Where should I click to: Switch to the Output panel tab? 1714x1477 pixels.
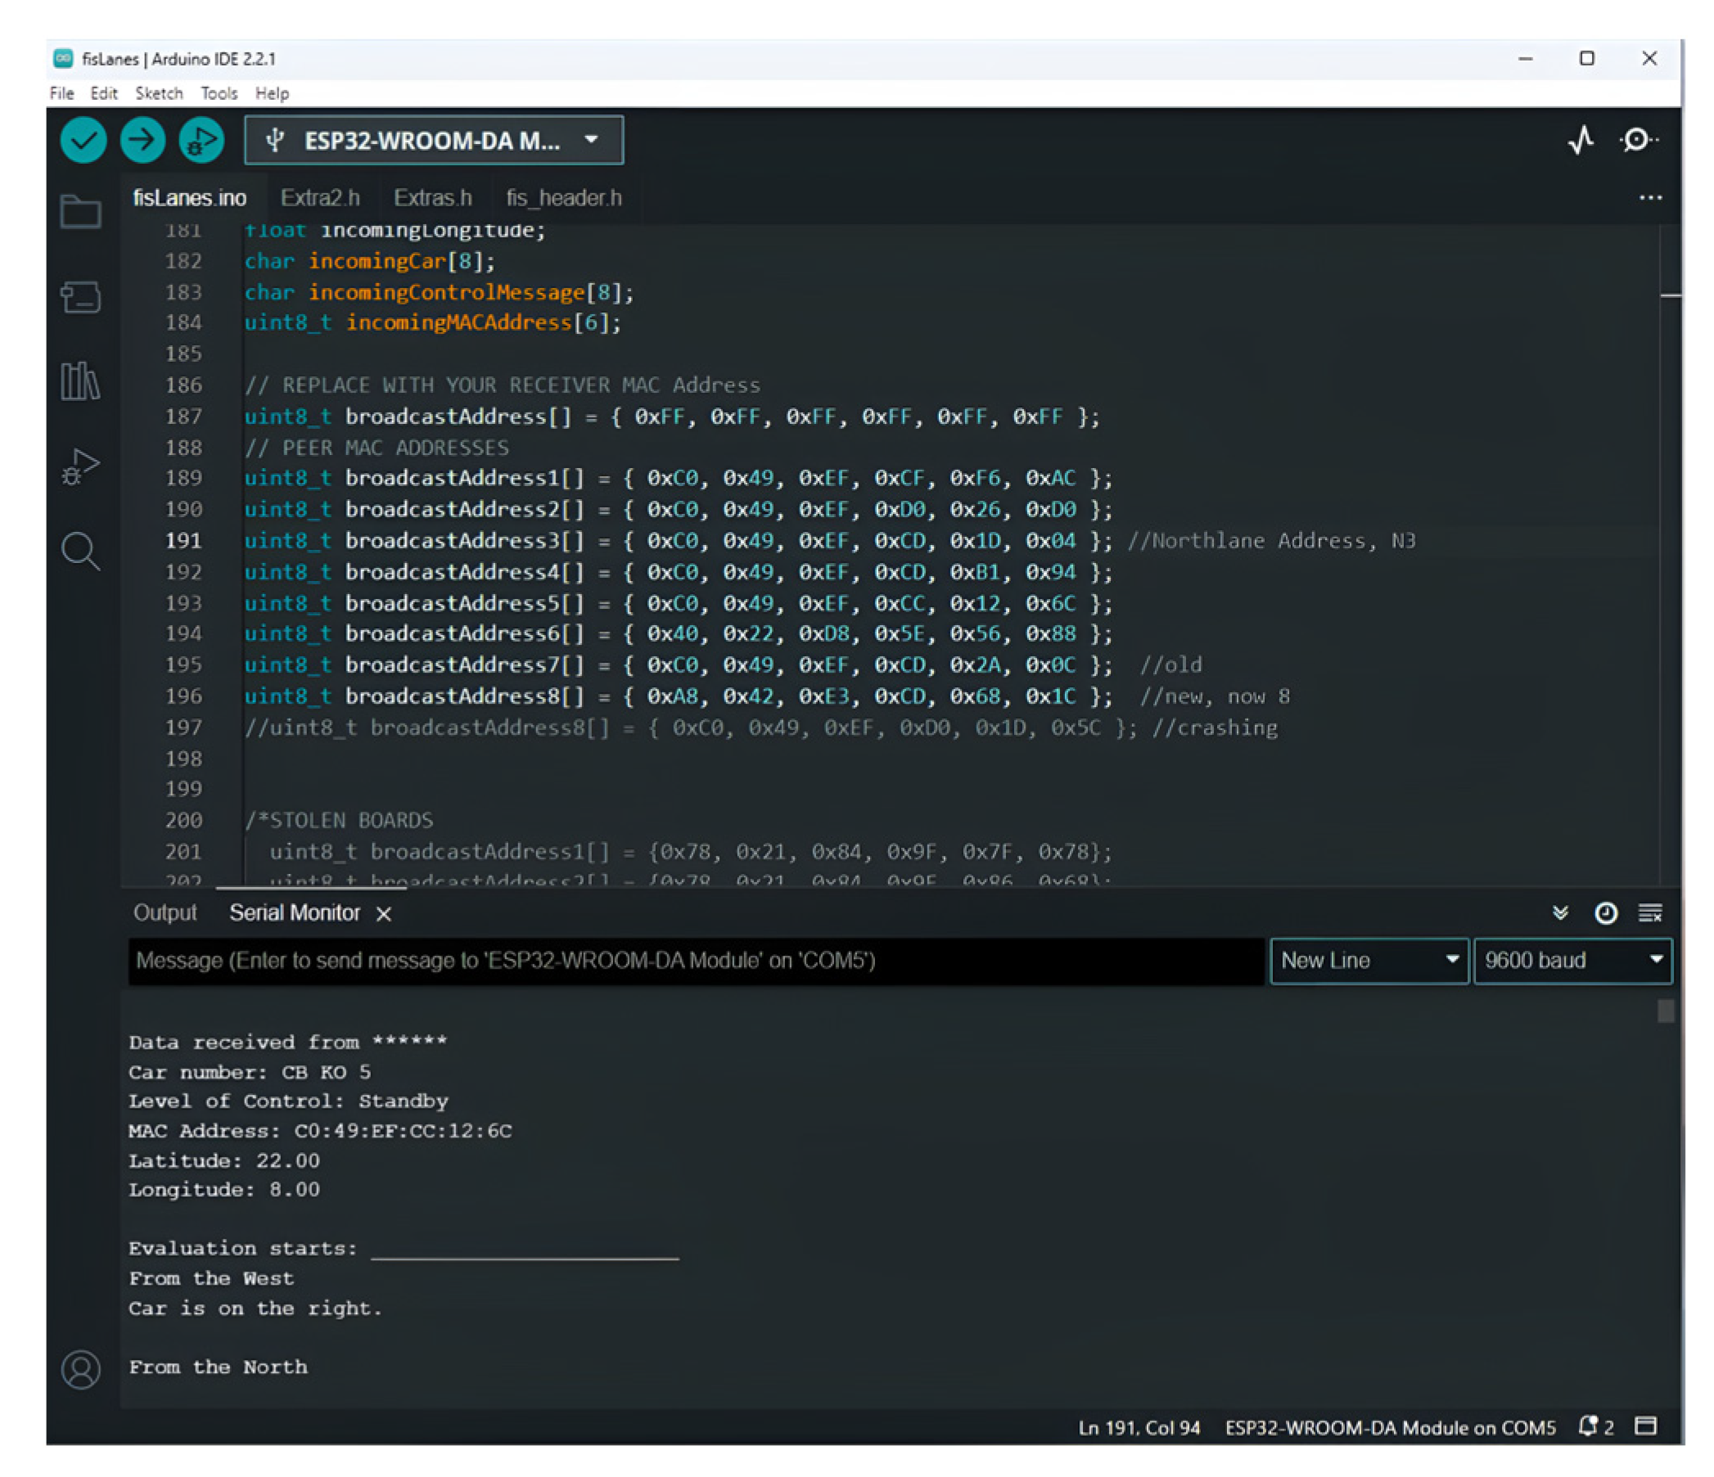[x=165, y=913]
